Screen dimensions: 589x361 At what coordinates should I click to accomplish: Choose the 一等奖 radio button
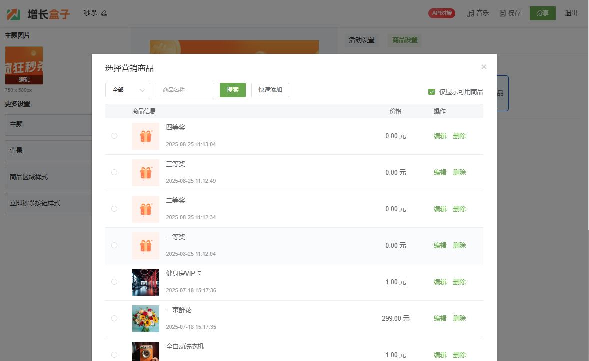114,245
